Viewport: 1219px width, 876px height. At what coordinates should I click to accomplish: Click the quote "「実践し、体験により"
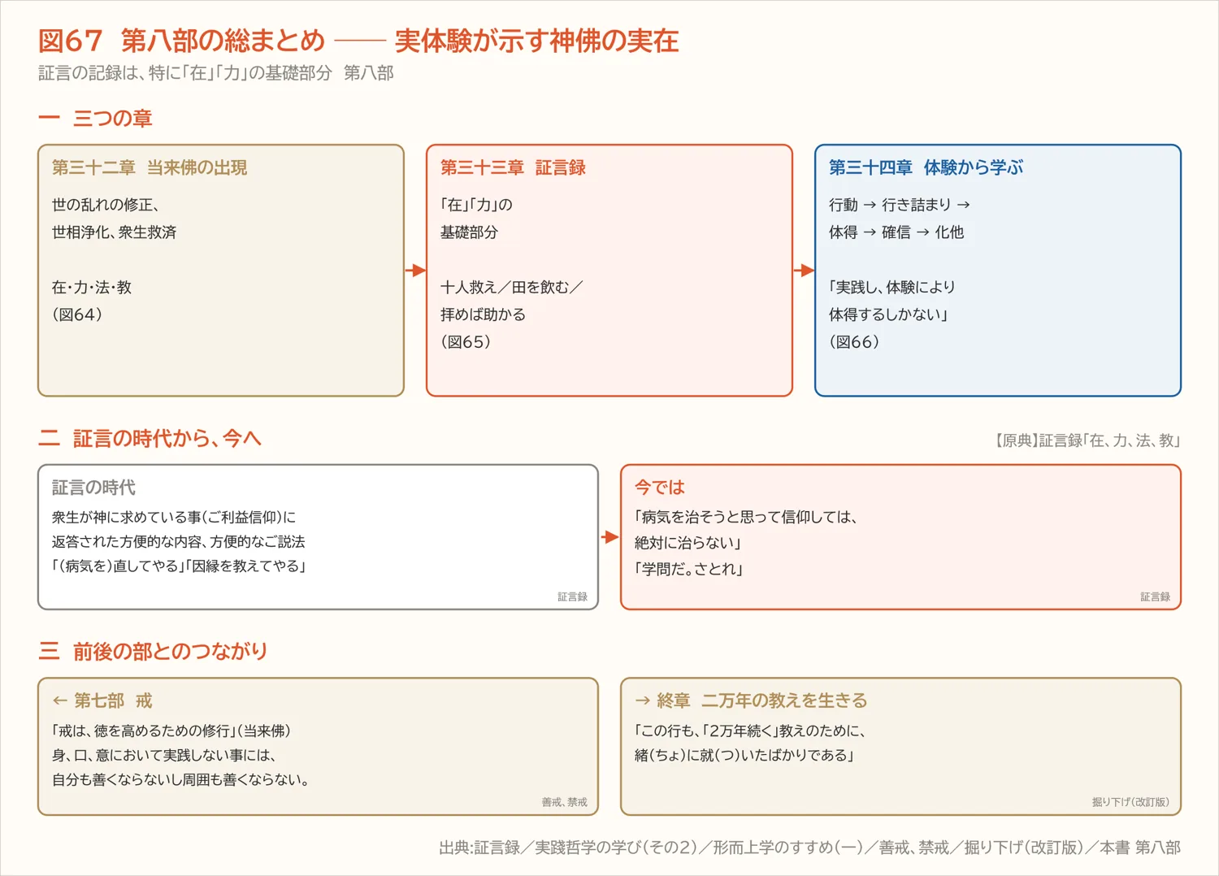[892, 288]
